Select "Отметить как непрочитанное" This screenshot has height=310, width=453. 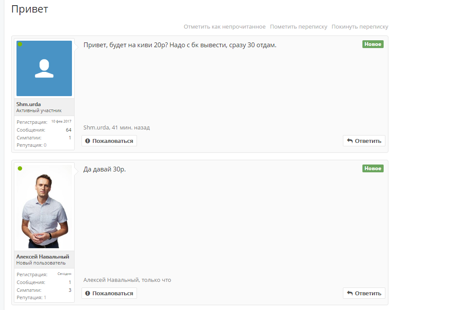tap(225, 26)
